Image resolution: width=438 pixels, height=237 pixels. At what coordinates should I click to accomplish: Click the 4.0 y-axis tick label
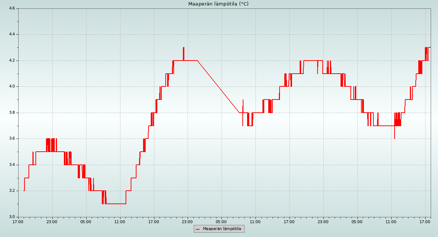coord(12,86)
